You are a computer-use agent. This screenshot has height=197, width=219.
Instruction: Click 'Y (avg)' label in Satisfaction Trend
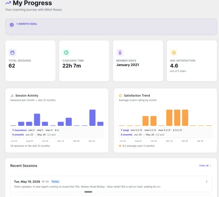tap(125, 130)
